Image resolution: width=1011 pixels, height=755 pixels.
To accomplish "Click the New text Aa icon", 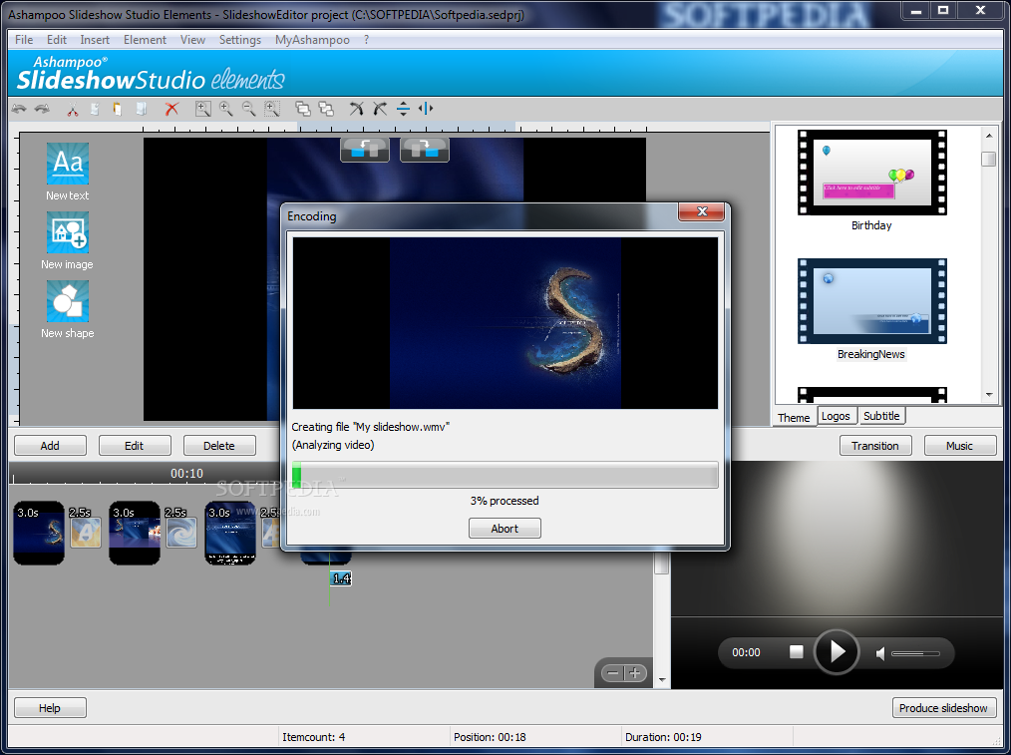I will [x=68, y=164].
